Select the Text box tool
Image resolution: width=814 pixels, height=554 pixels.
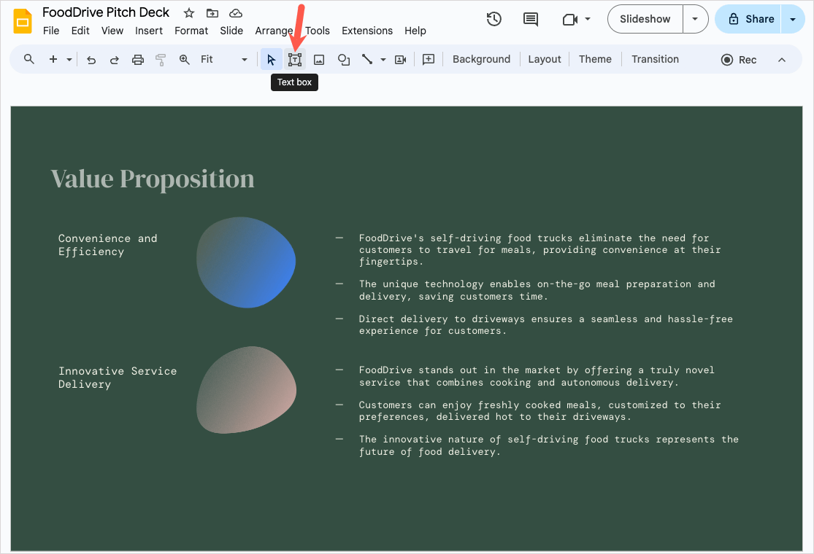click(x=295, y=60)
